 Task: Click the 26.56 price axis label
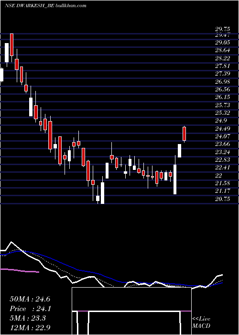click(x=223, y=89)
